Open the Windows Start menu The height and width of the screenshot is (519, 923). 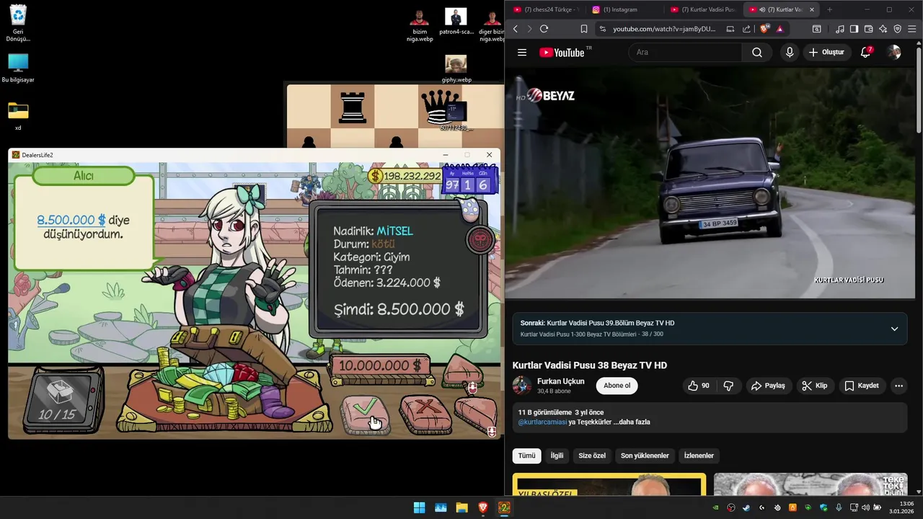point(419,507)
